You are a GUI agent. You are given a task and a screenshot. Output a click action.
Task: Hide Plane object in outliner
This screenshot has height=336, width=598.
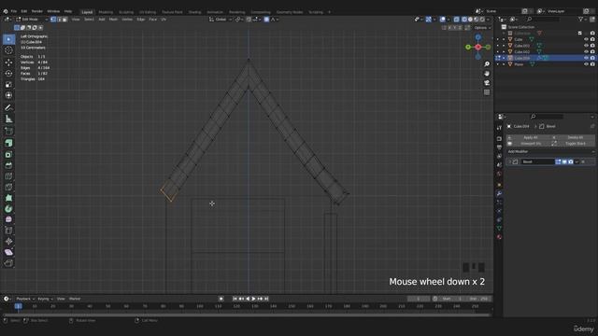tap(586, 64)
